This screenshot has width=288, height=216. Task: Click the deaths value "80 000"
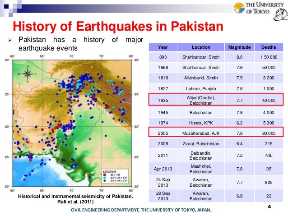click(x=269, y=133)
